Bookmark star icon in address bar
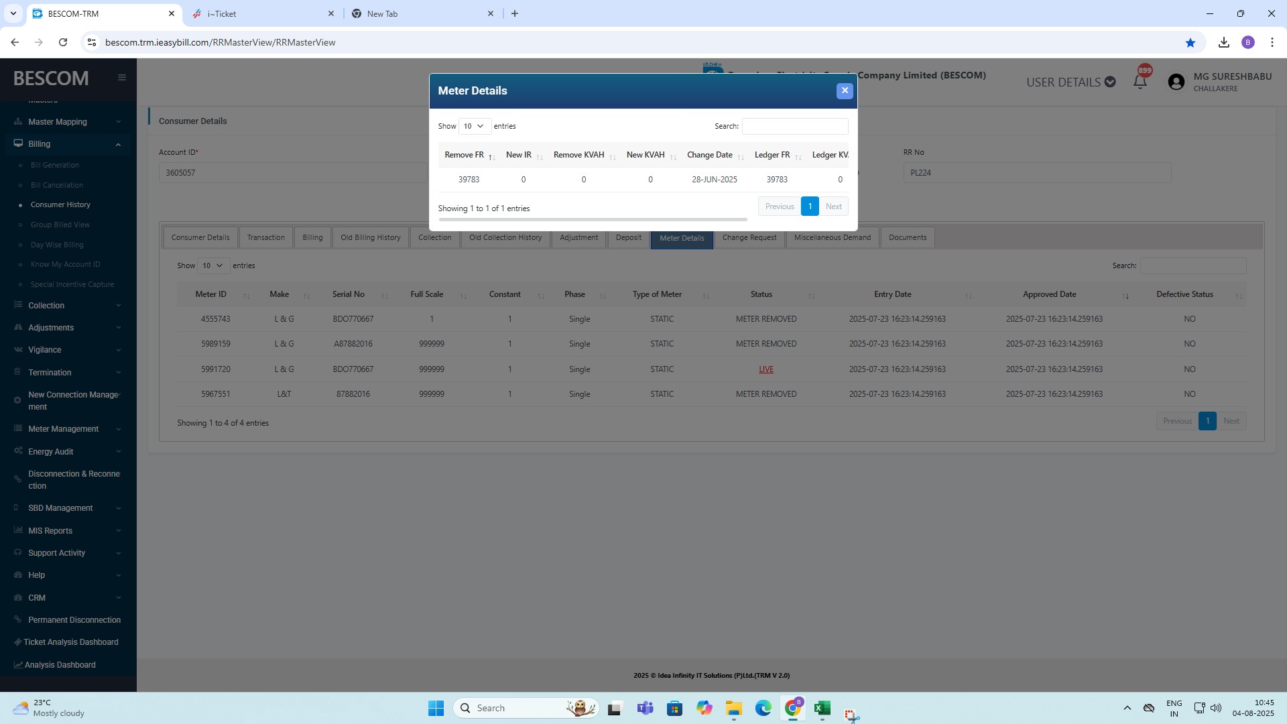 tap(1190, 42)
